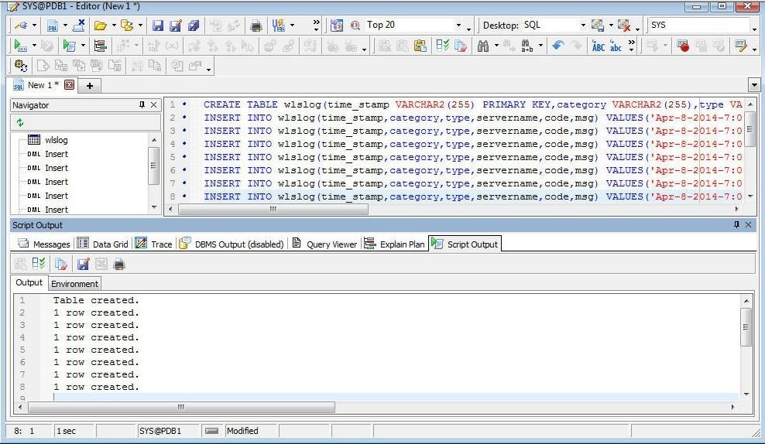
Task: Expand the new connection dropdown arrow
Action: click(34, 26)
